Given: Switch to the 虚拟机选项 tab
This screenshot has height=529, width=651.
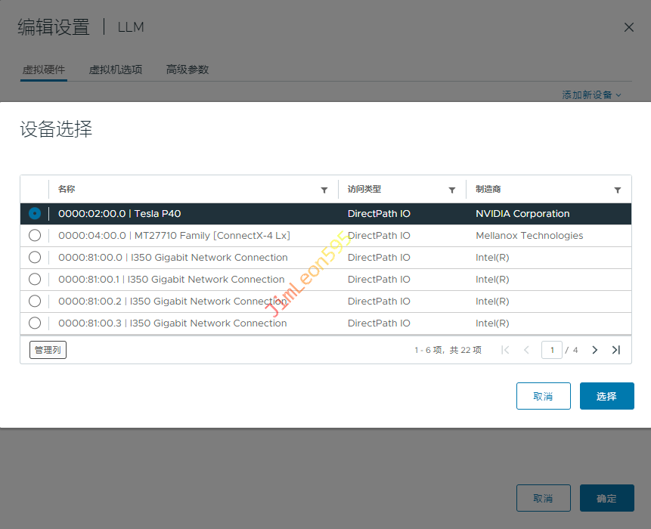Looking at the screenshot, I should click(x=116, y=70).
